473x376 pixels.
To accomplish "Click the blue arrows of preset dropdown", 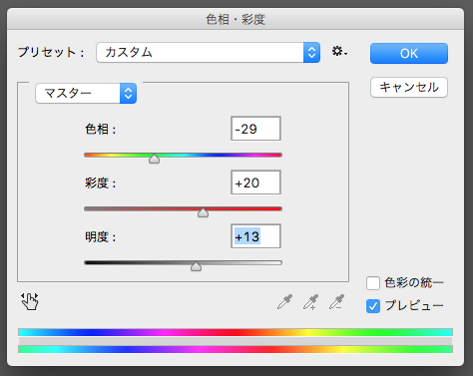I will [311, 52].
